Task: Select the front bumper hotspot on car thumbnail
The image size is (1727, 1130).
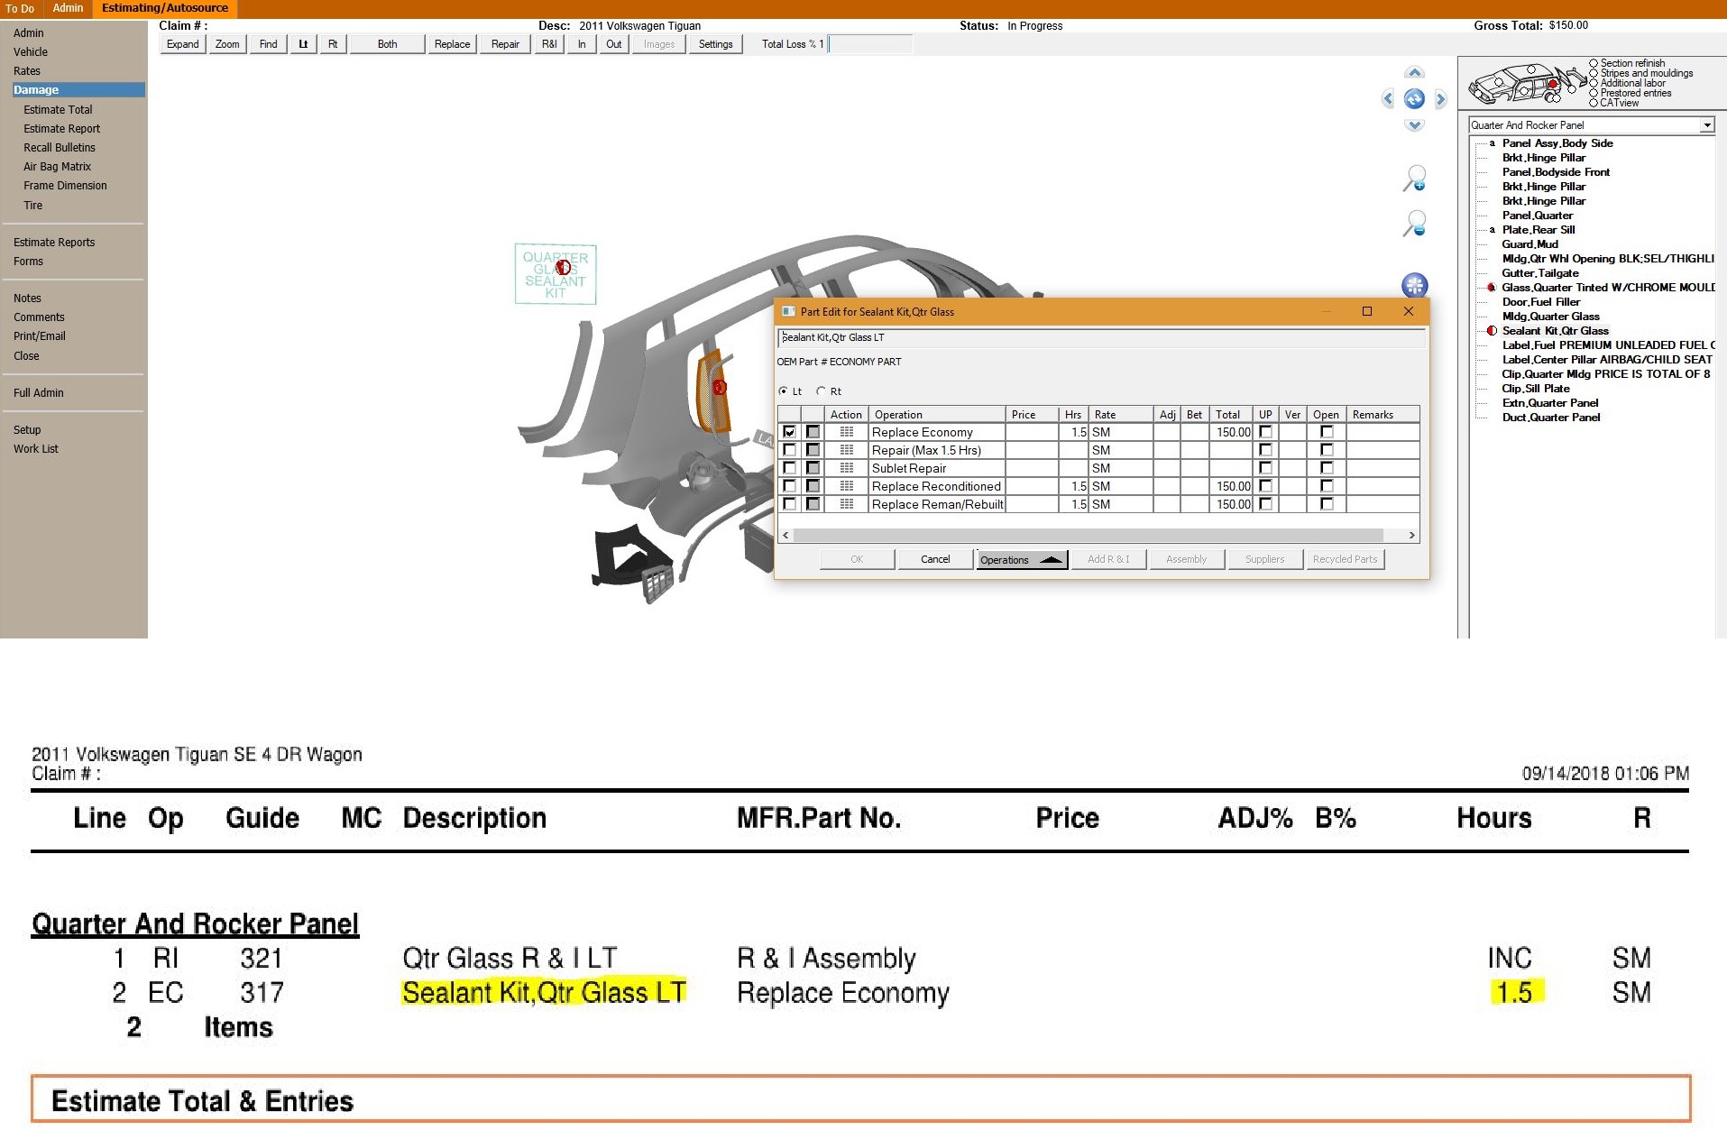Action: click(x=1478, y=94)
